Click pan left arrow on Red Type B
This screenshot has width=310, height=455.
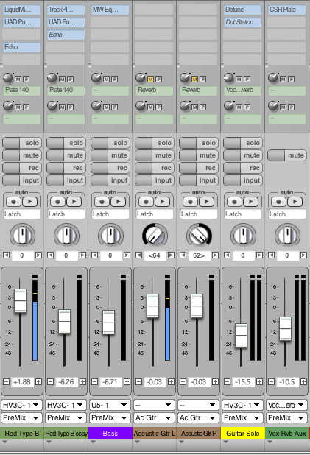[6, 255]
